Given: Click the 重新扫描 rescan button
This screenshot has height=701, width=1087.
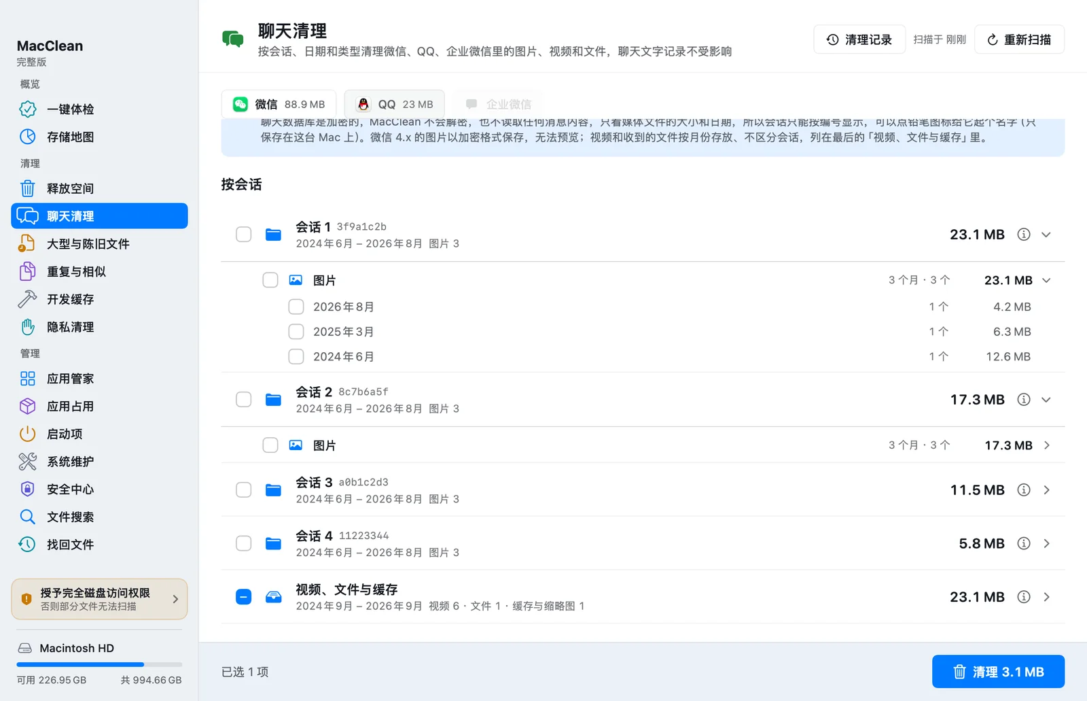Looking at the screenshot, I should click(1019, 39).
